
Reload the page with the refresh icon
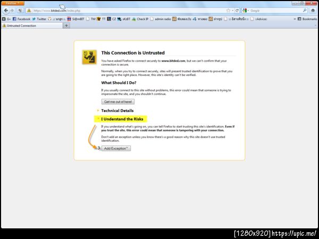pos(237,11)
